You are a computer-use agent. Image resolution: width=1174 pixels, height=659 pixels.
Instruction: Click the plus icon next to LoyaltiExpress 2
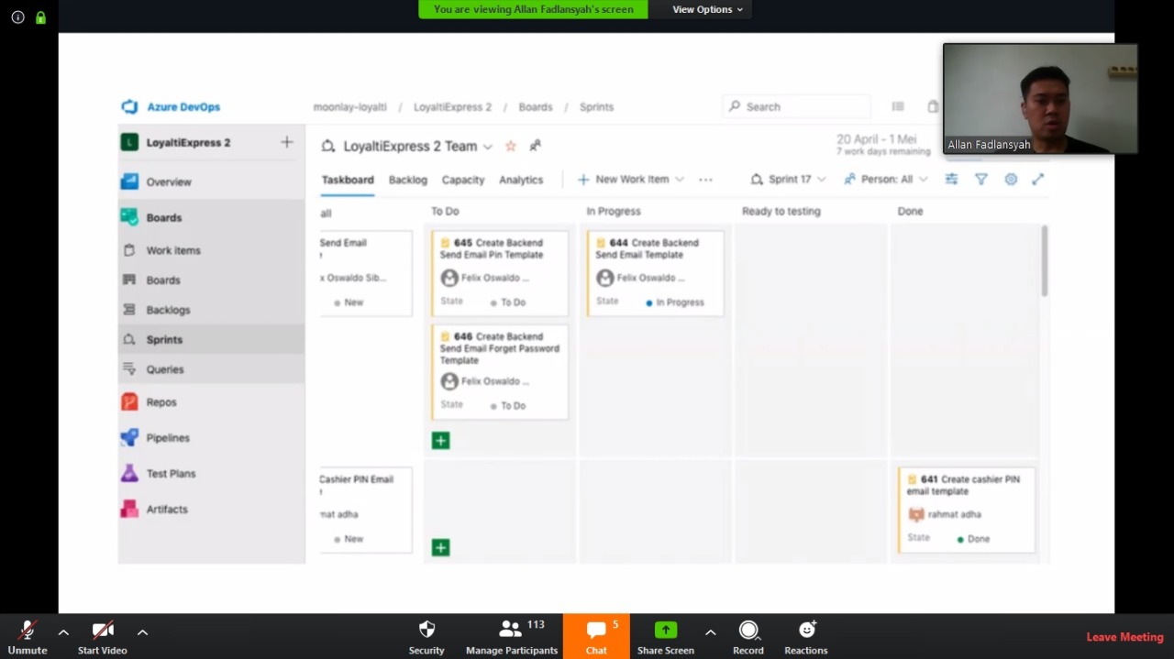[287, 142]
